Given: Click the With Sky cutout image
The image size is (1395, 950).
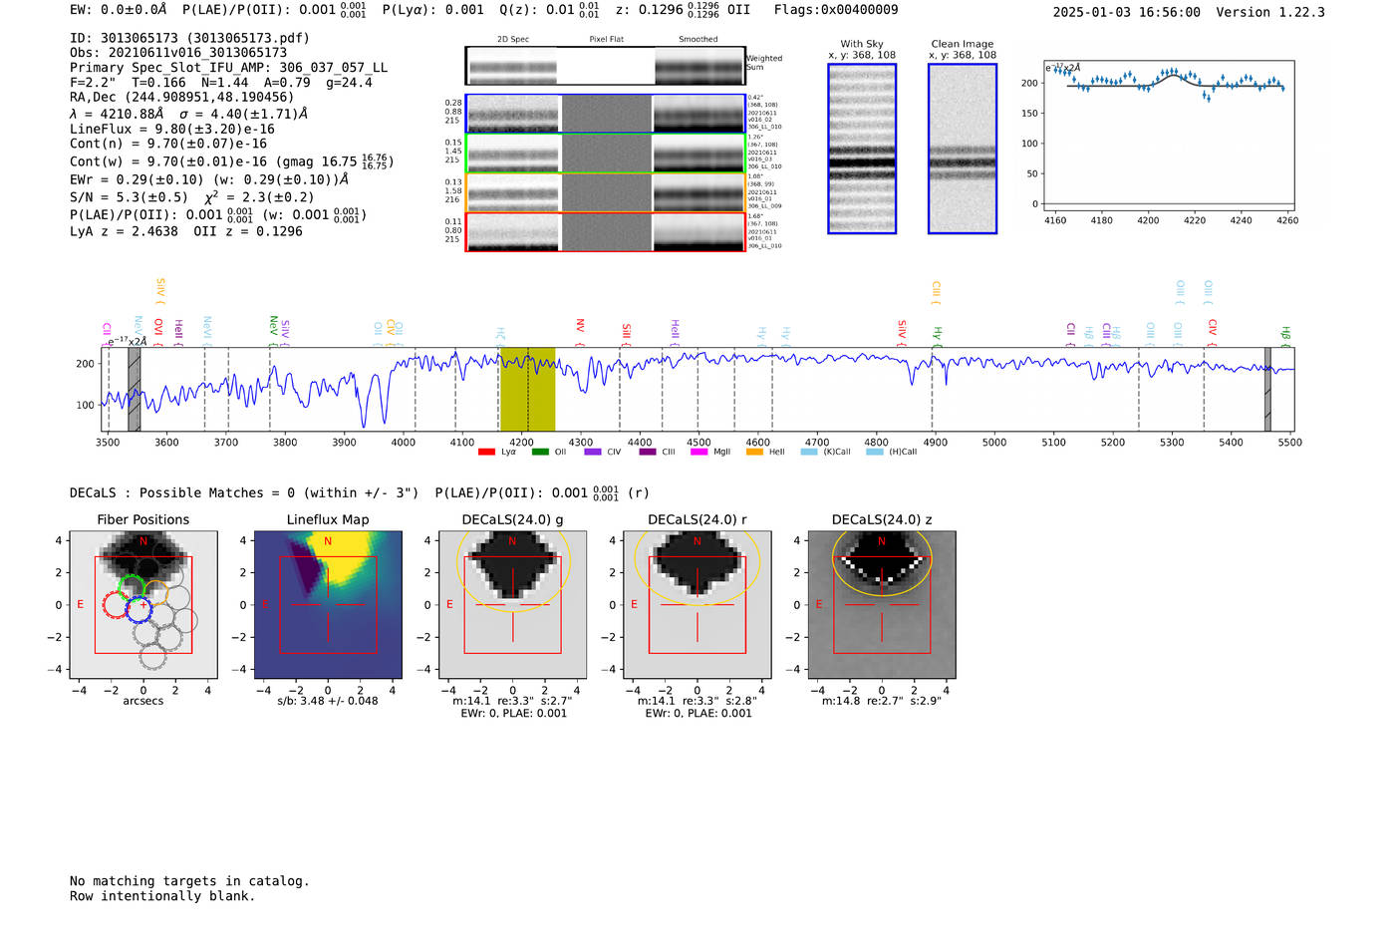Looking at the screenshot, I should (862, 149).
